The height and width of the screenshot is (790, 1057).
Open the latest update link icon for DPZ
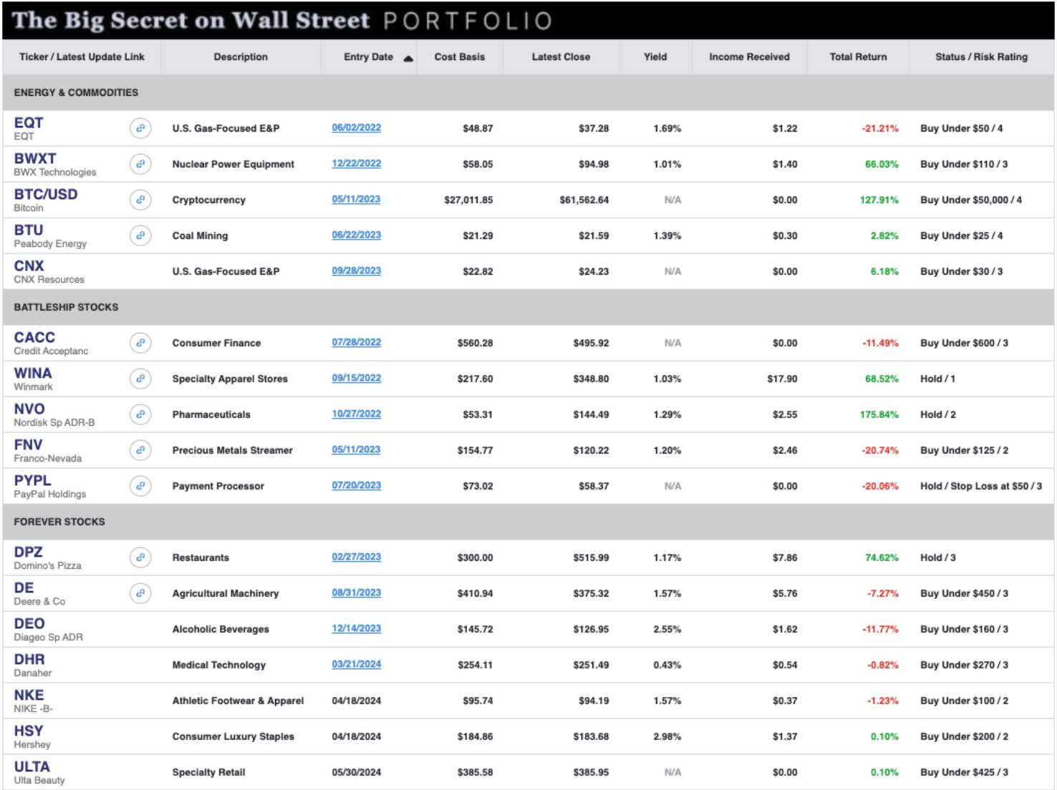[x=140, y=557]
